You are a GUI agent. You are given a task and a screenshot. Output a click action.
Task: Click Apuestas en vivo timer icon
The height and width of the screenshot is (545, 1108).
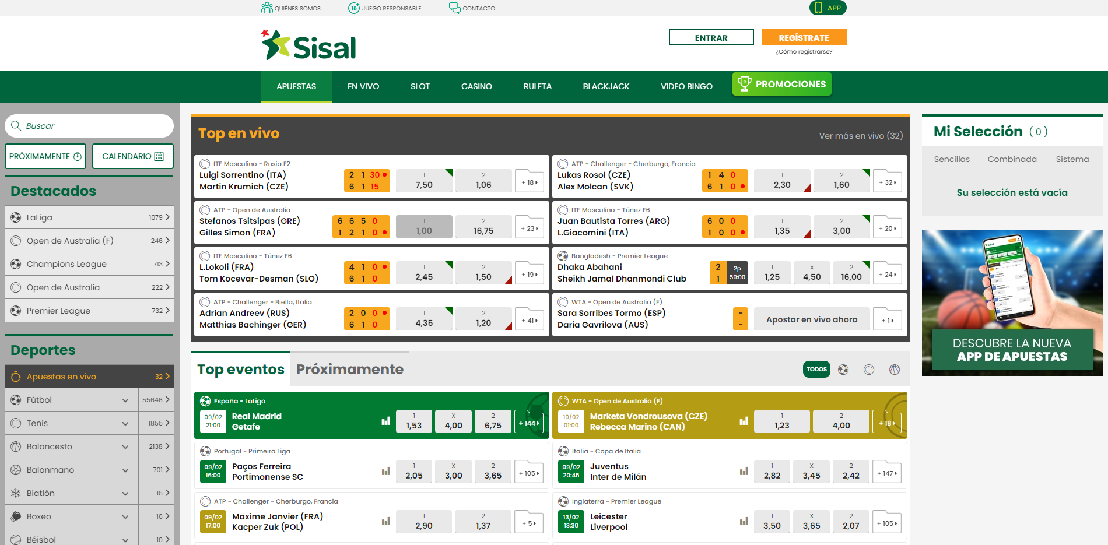tap(16, 377)
